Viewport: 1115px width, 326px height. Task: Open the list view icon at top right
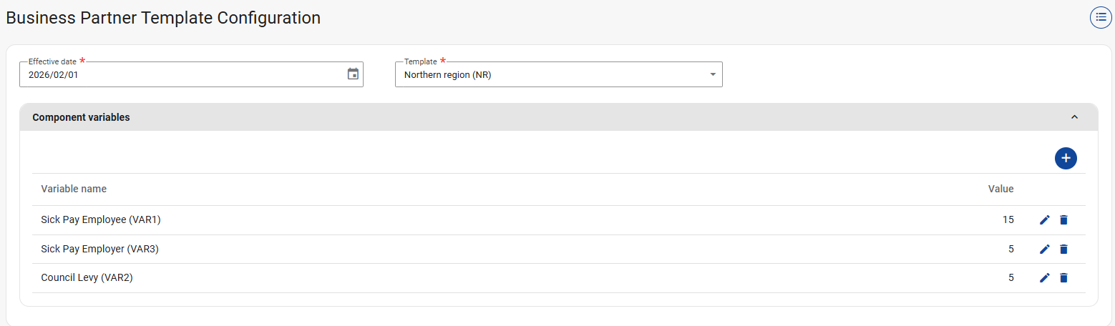[1101, 18]
